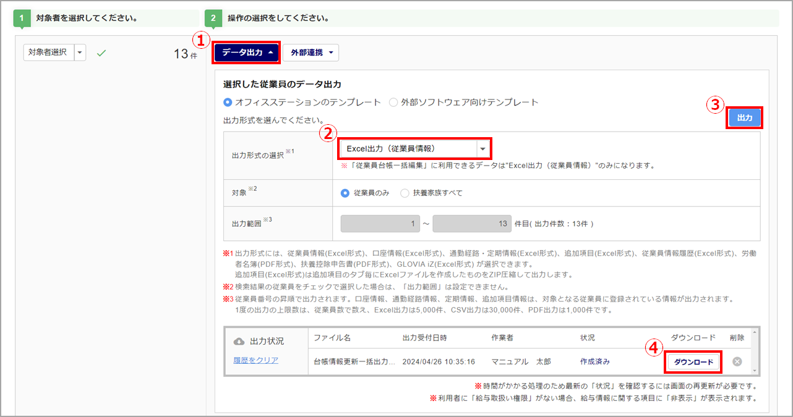793x417 pixels.
Task: Click the blue 出力 button
Action: click(x=745, y=118)
